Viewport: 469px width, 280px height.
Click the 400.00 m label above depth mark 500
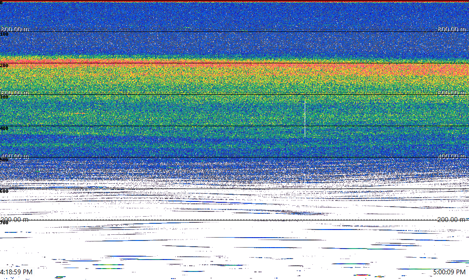coord(15,156)
